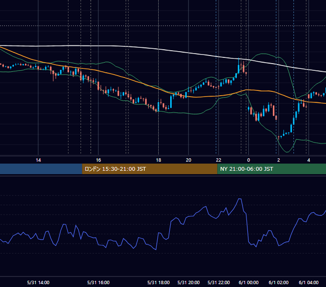The width and height of the screenshot is (326, 287).
Task: Click the 5/31 20:00 time label
Action: click(x=188, y=282)
